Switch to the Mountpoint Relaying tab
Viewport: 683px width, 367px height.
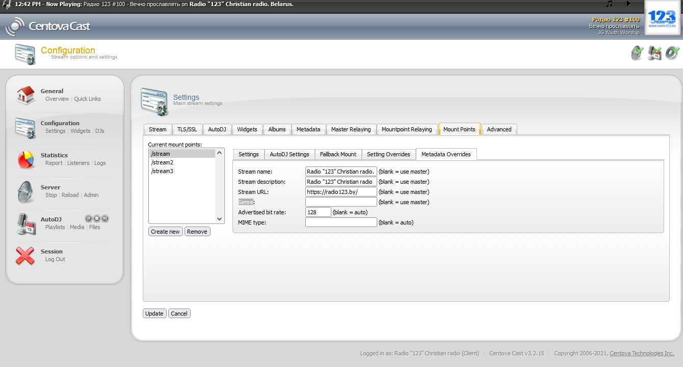406,129
